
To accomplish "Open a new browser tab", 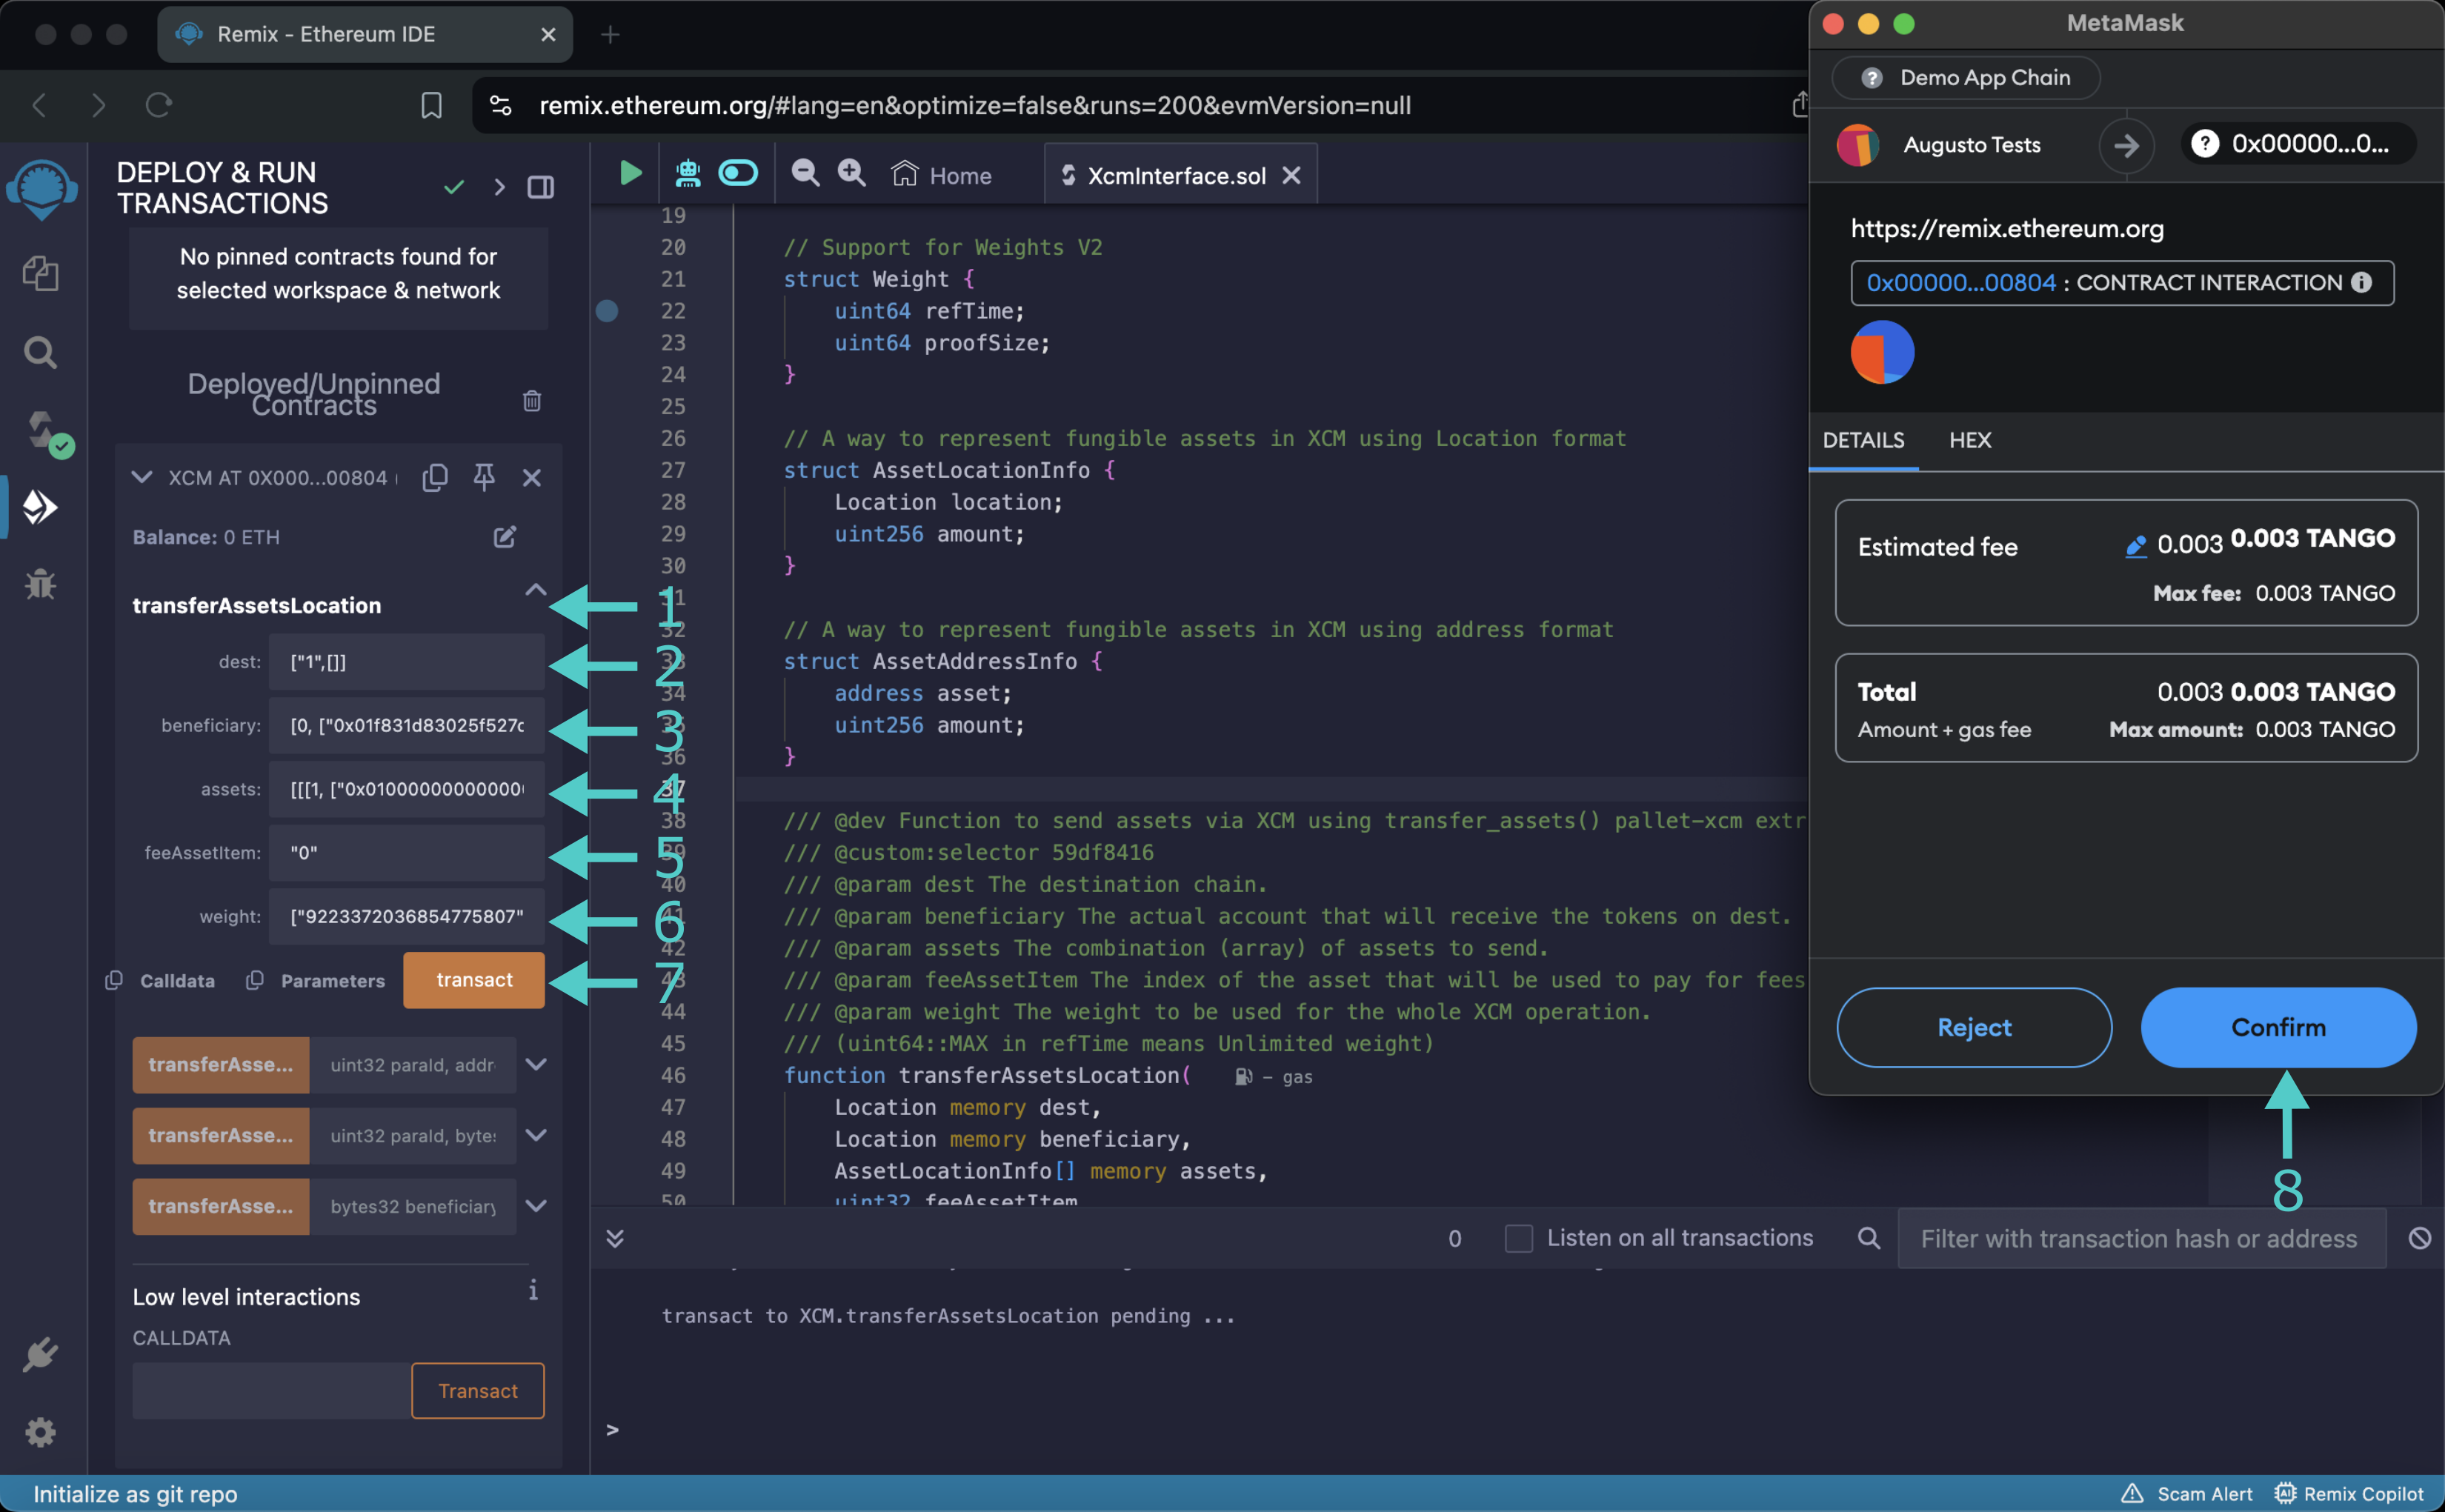I will [610, 35].
